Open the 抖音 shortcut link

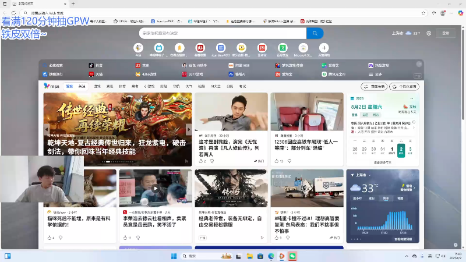coord(96,65)
